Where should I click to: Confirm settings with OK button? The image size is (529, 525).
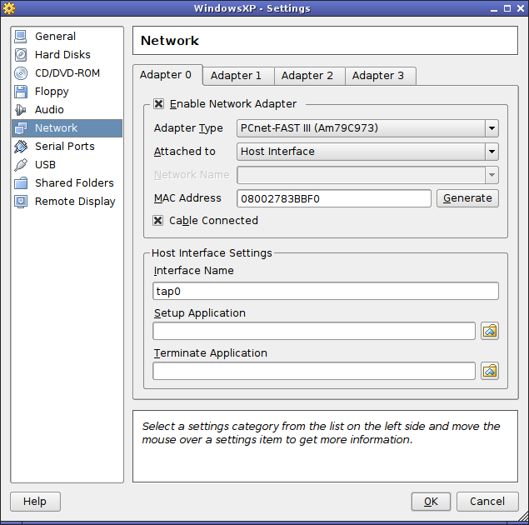(x=431, y=502)
